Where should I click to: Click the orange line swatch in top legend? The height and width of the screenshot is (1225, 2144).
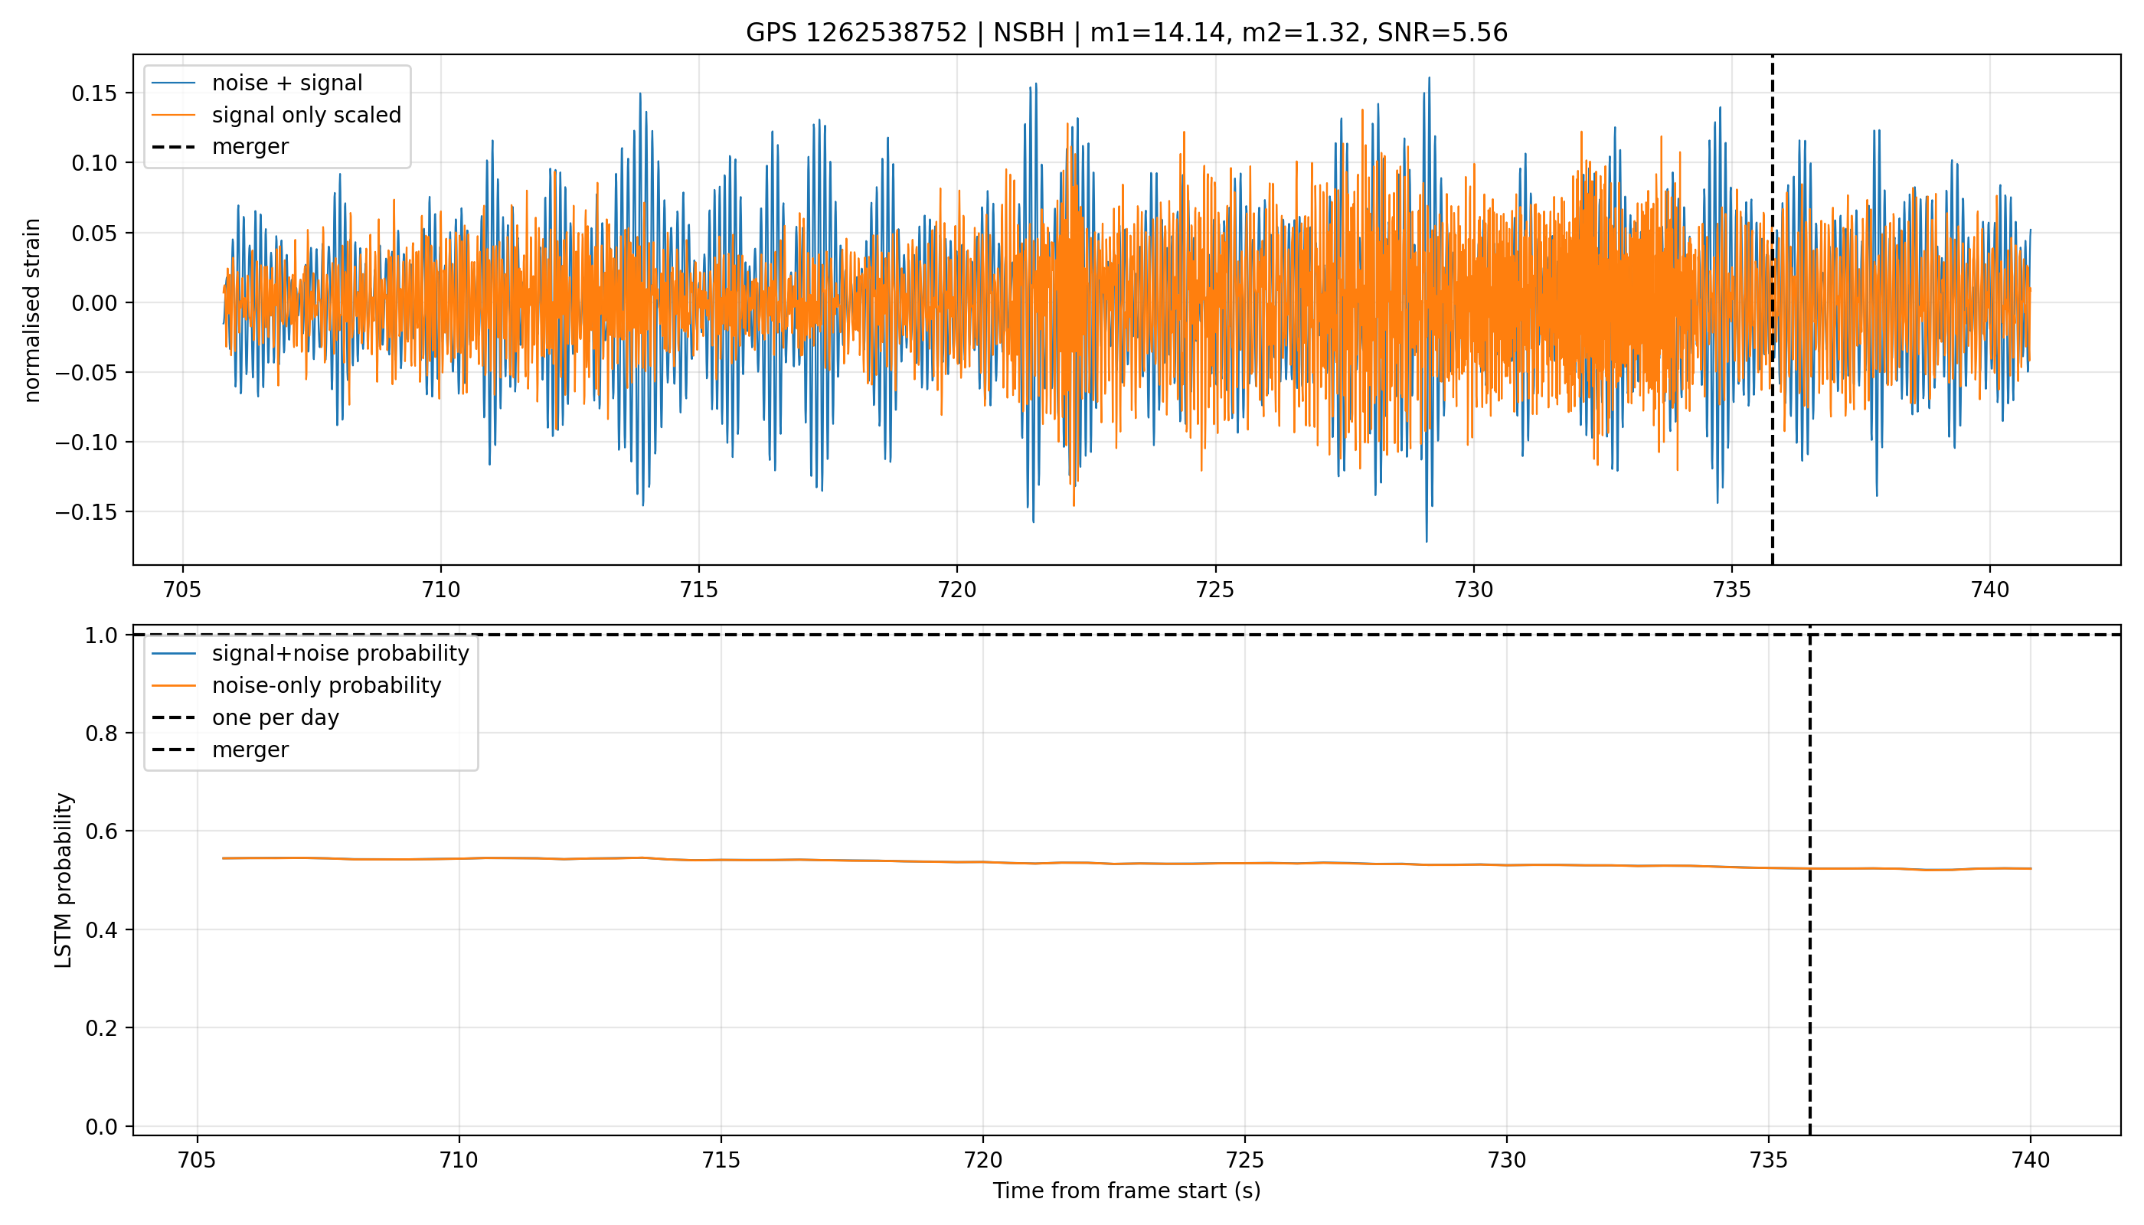click(x=173, y=116)
